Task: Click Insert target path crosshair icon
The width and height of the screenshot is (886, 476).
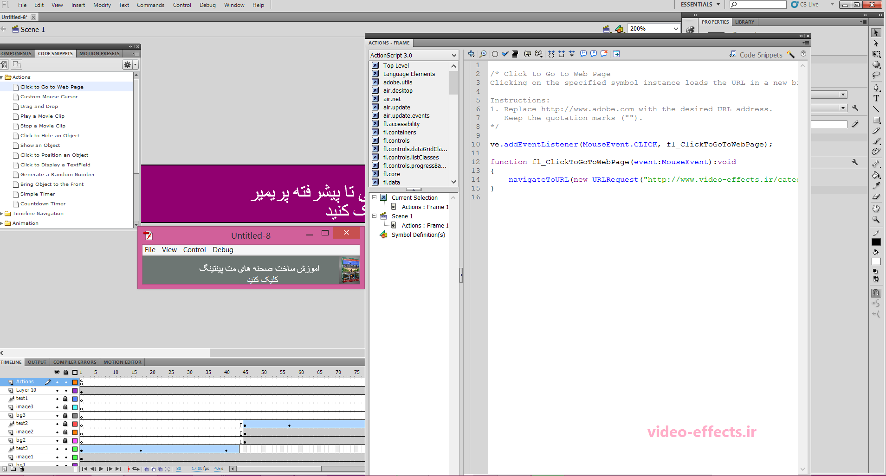Action: click(x=495, y=54)
